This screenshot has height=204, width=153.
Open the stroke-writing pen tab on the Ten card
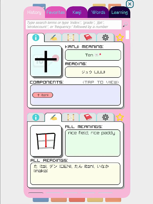[53, 37]
